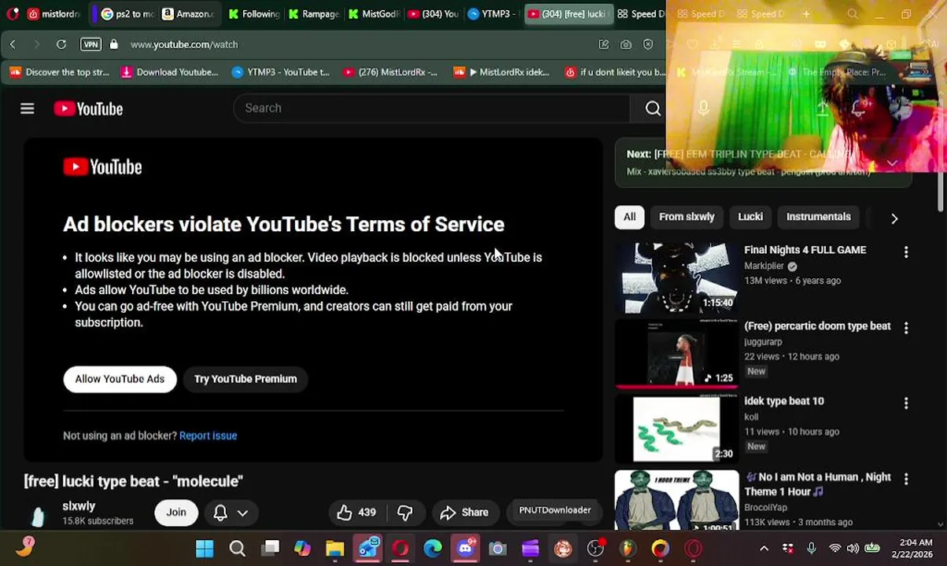Switch to the mistlordrx browser tab

[53, 13]
